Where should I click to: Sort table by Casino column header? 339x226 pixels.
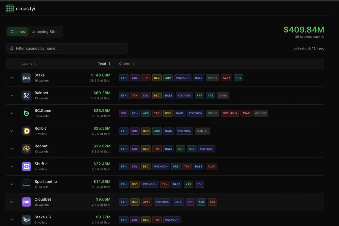[29, 64]
